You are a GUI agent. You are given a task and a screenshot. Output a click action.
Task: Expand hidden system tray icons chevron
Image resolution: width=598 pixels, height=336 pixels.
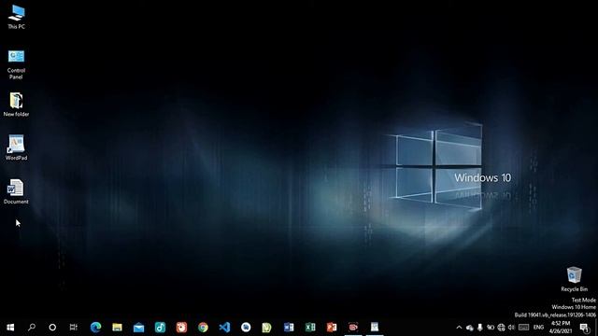click(459, 328)
